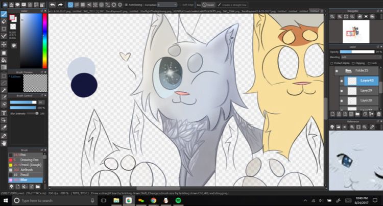This screenshot has height=206, width=383.
Task: Pick the Move tool
Action: click(x=4, y=44)
